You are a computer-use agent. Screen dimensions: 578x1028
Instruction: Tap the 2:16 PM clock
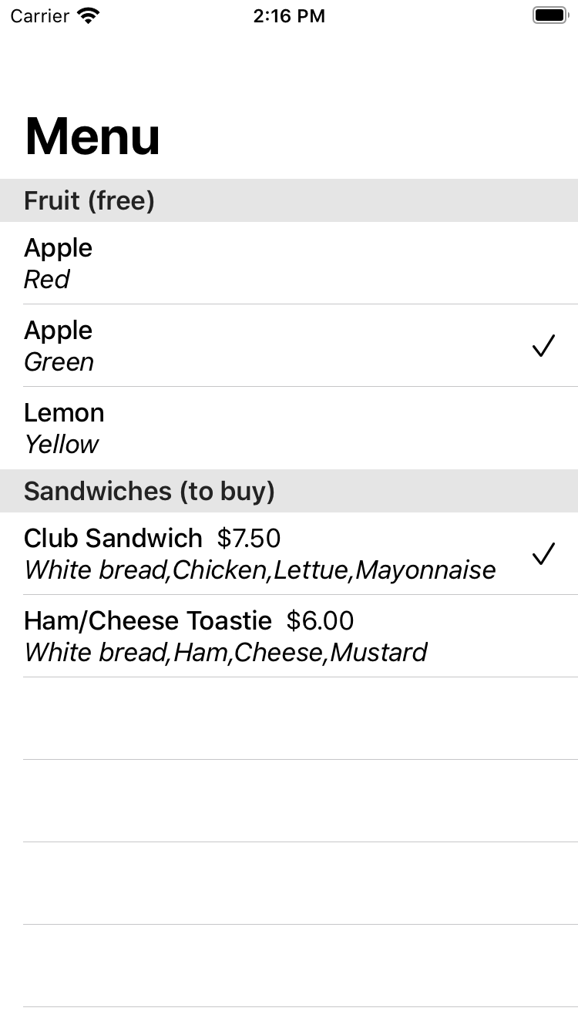(289, 16)
